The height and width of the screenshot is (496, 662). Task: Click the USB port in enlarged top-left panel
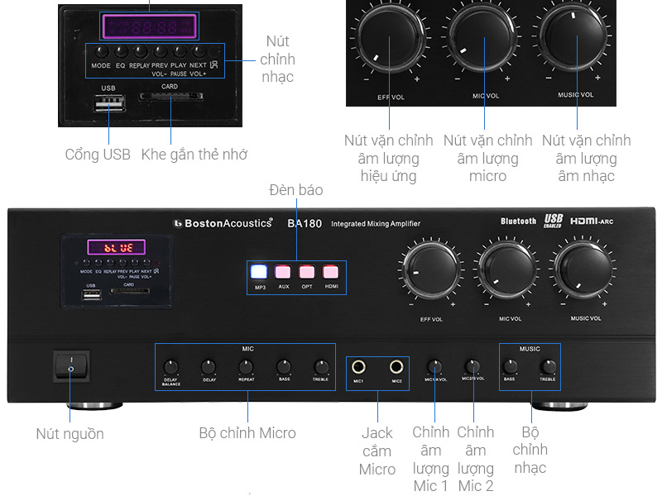pyautogui.click(x=110, y=103)
